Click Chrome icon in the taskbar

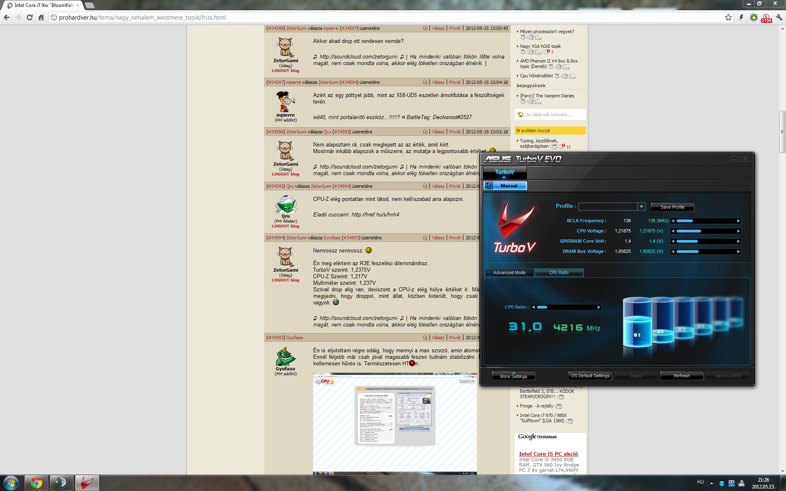(36, 483)
